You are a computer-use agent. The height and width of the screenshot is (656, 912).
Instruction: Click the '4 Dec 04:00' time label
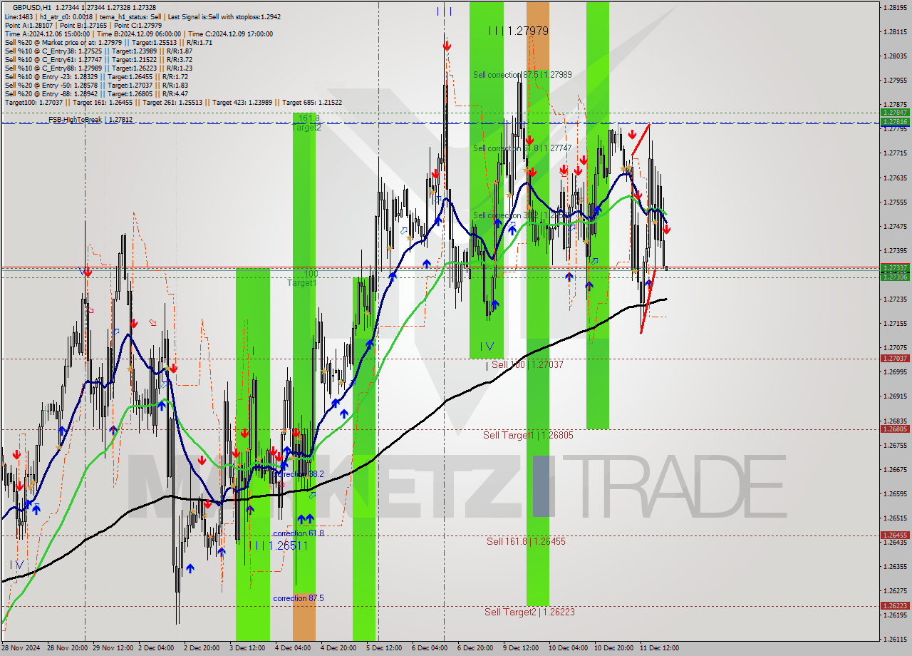pos(294,648)
